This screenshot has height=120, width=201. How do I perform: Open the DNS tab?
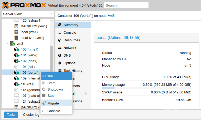click(x=73, y=55)
